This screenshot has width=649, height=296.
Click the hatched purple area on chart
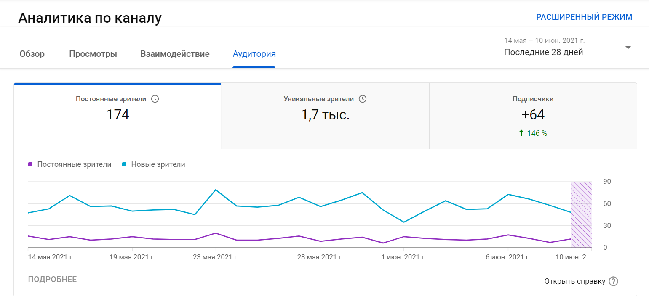point(581,214)
